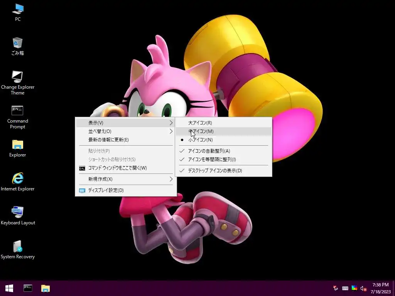395x296 pixels.
Task: Select the ごみ箱 recycle bin icon
Action: click(x=18, y=46)
